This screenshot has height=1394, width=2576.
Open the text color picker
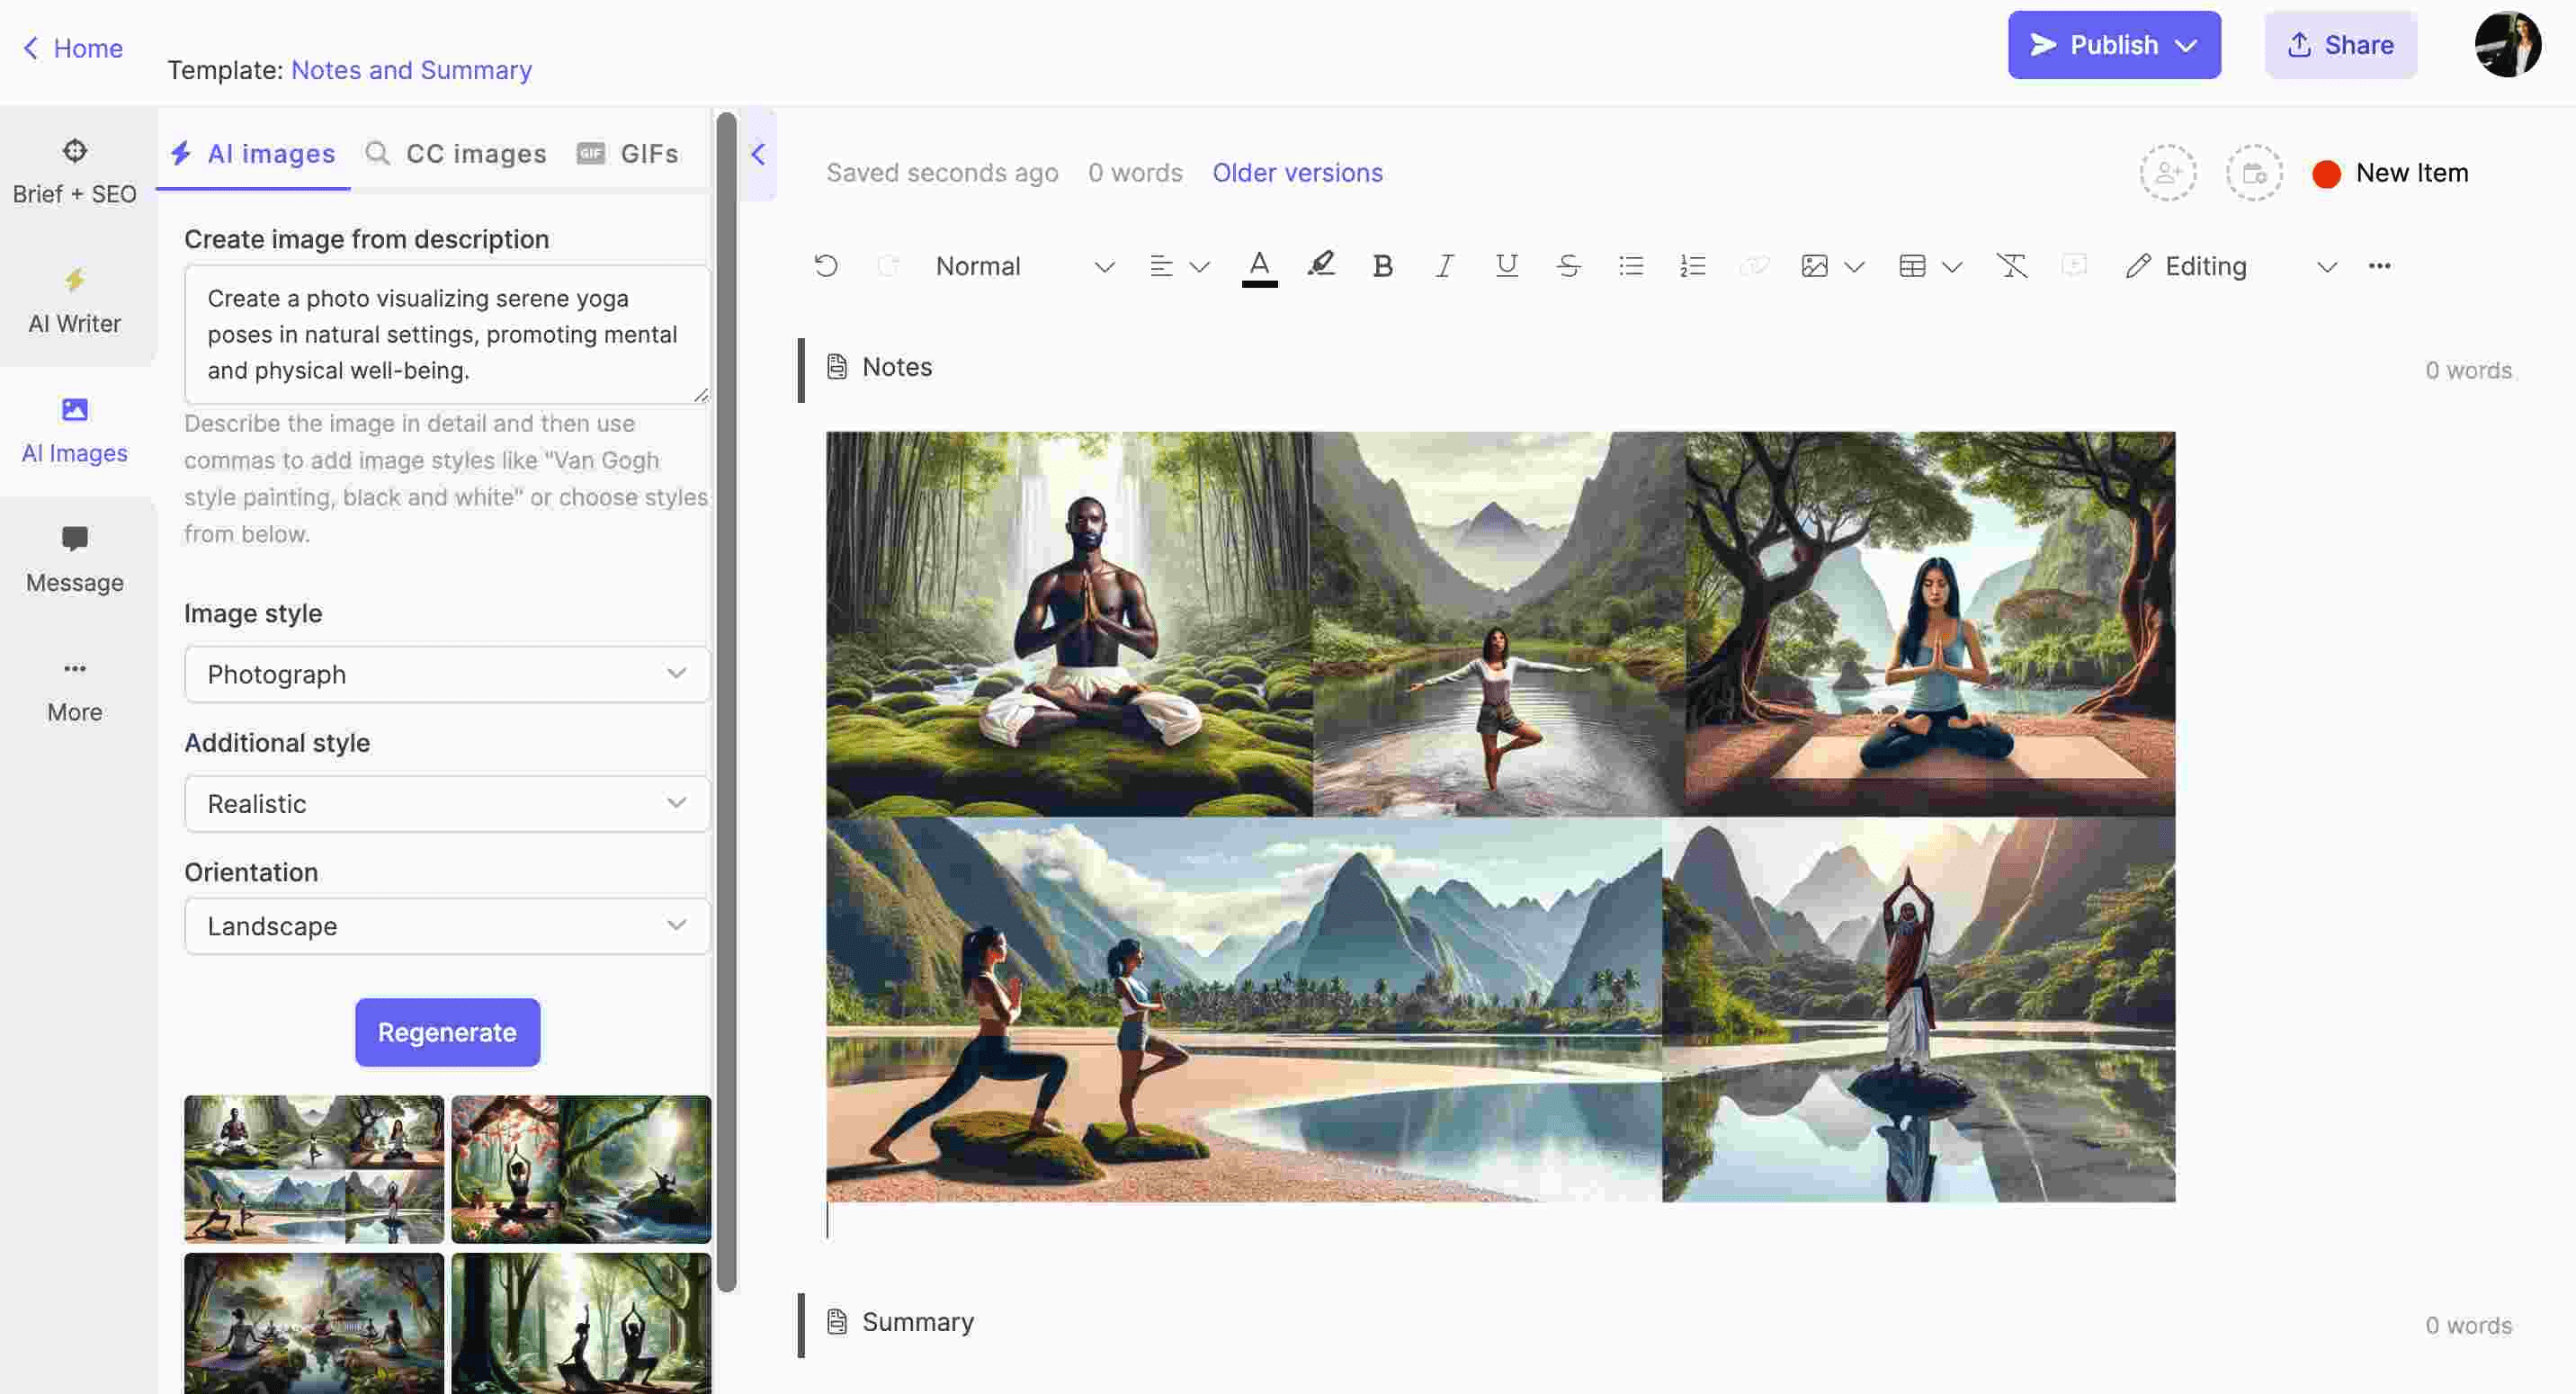click(1259, 266)
